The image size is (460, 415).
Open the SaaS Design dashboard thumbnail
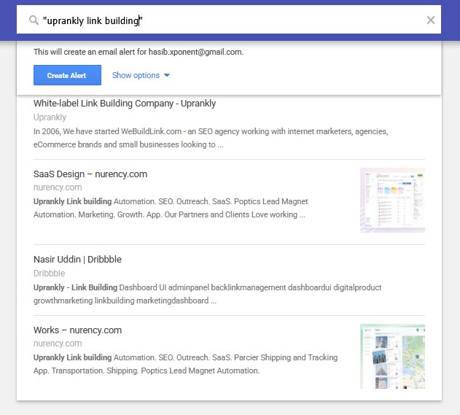tap(392, 200)
